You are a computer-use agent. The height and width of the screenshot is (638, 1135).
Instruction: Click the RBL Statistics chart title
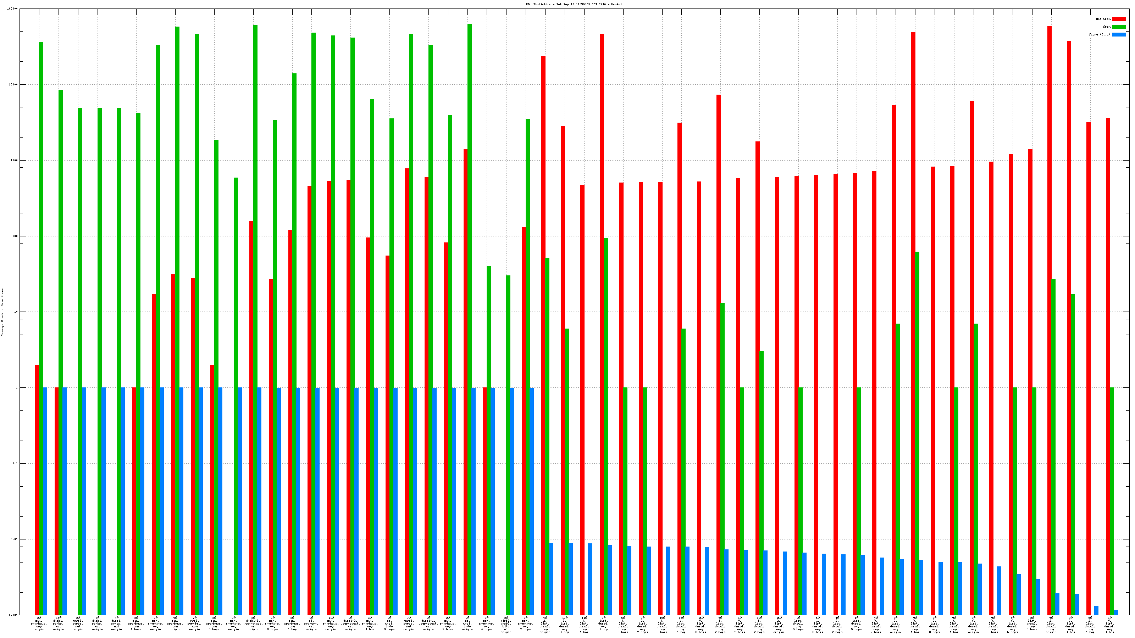coord(574,4)
